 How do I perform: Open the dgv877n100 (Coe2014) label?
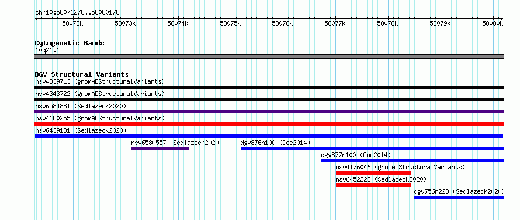356,155
